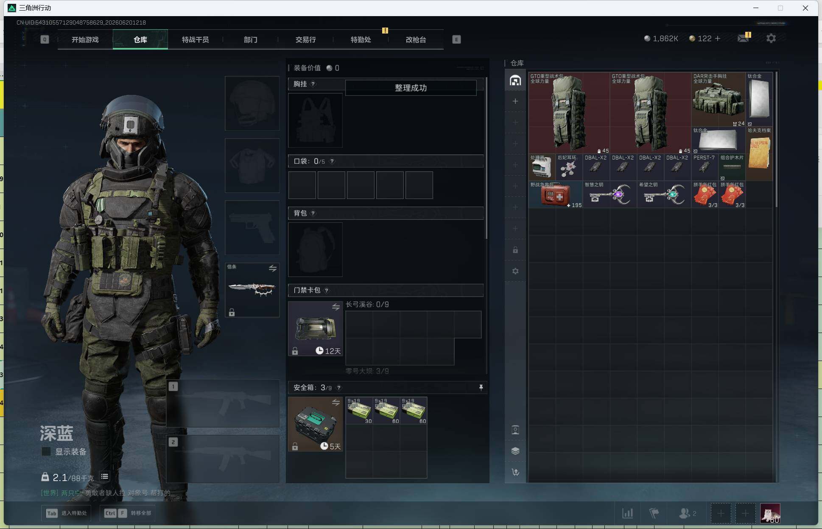The image size is (822, 529).
Task: Select the 组合护木片 item in warehouse
Action: tap(732, 167)
